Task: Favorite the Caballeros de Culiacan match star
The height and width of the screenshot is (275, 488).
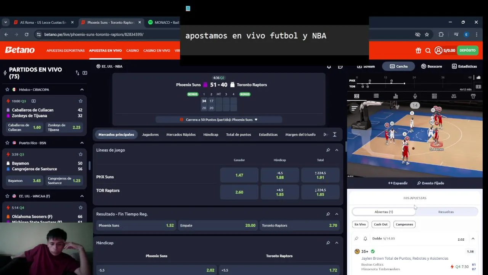Action: pos(80,101)
